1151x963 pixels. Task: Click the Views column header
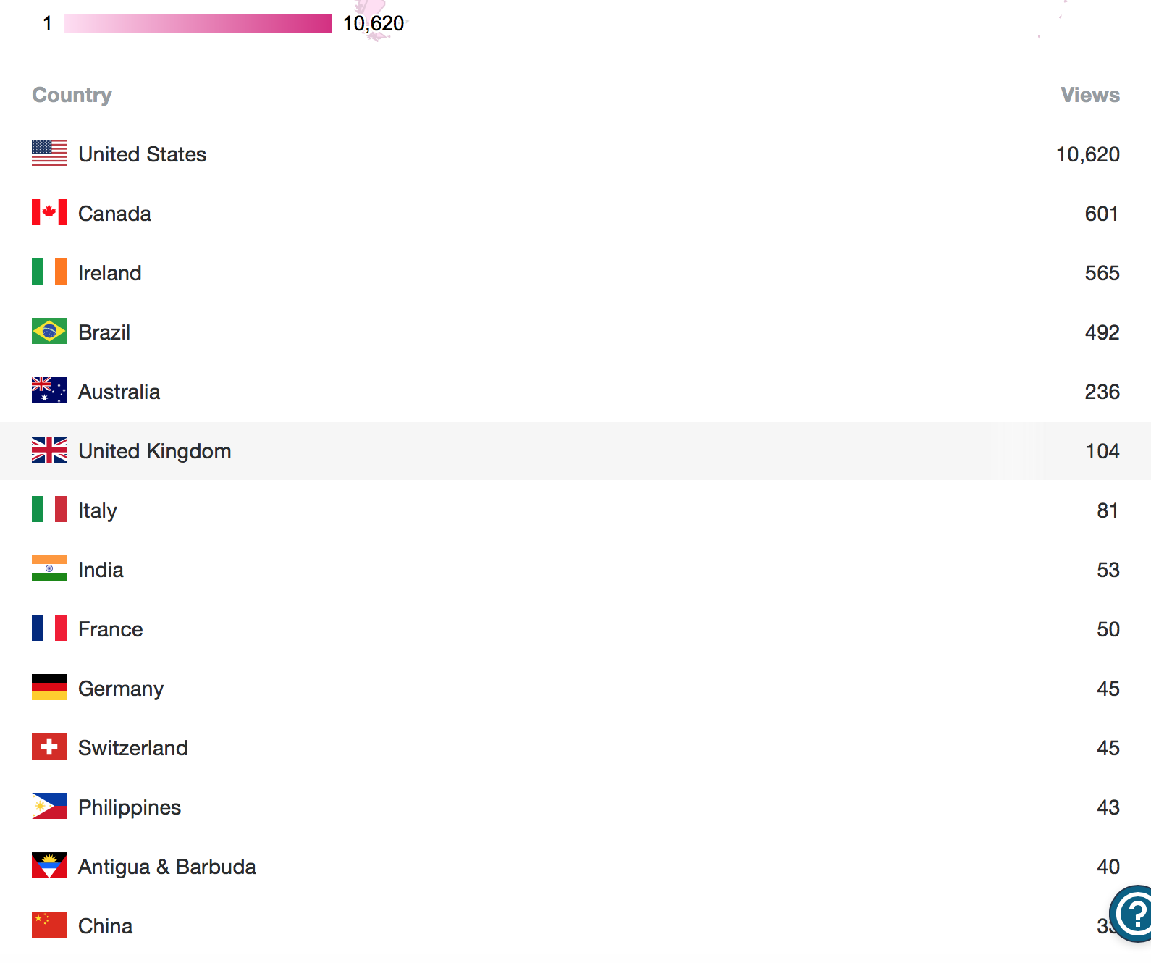[x=1089, y=95]
